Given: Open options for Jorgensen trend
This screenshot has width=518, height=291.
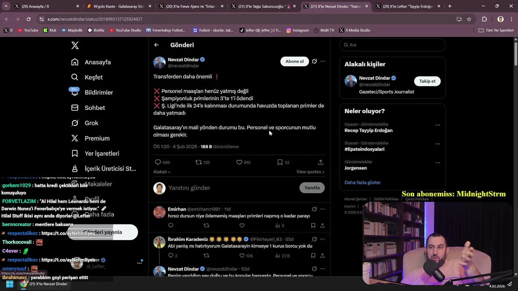Looking at the screenshot, I should coord(437,162).
